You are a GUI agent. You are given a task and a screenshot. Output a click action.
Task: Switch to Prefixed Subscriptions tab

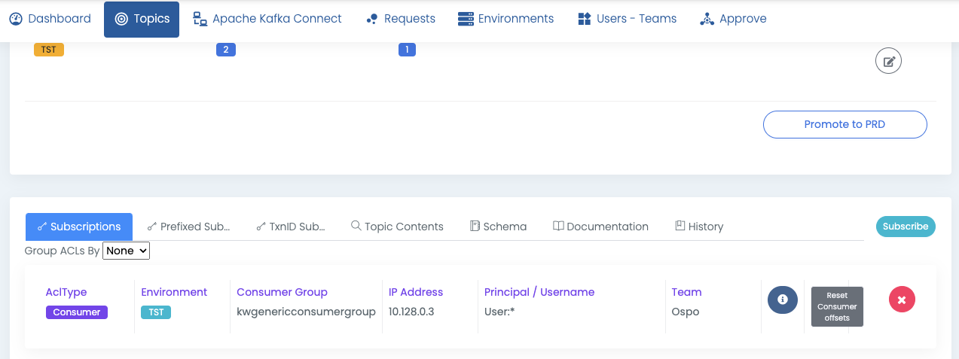[x=188, y=227]
